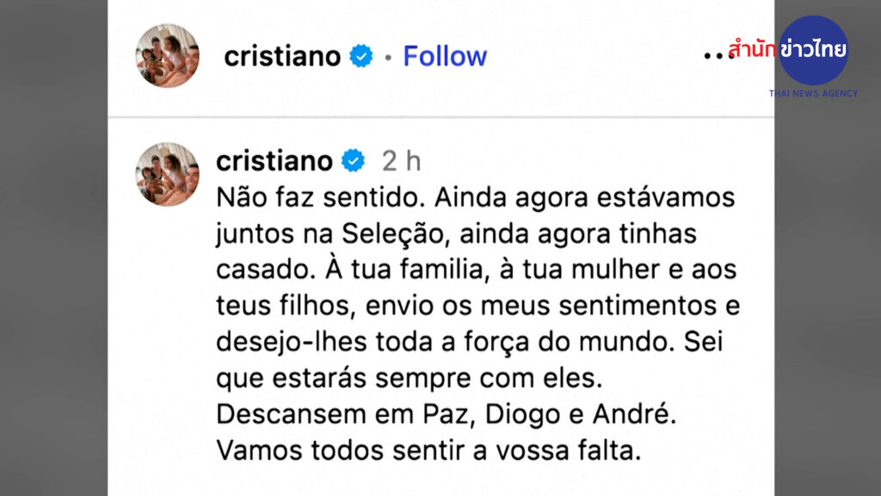The height and width of the screenshot is (496, 881).
Task: Click the THAI NEWS AGENCY label
Action: tap(813, 93)
